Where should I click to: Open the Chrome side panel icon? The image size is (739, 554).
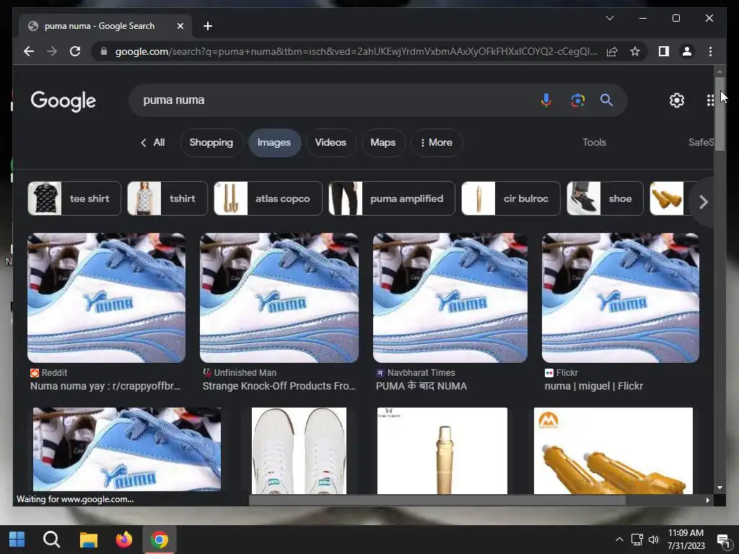pos(664,51)
